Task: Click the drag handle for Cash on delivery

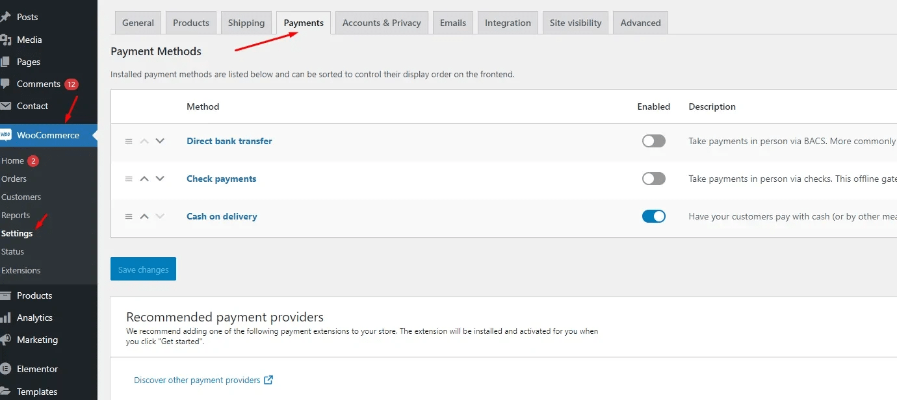Action: point(129,216)
